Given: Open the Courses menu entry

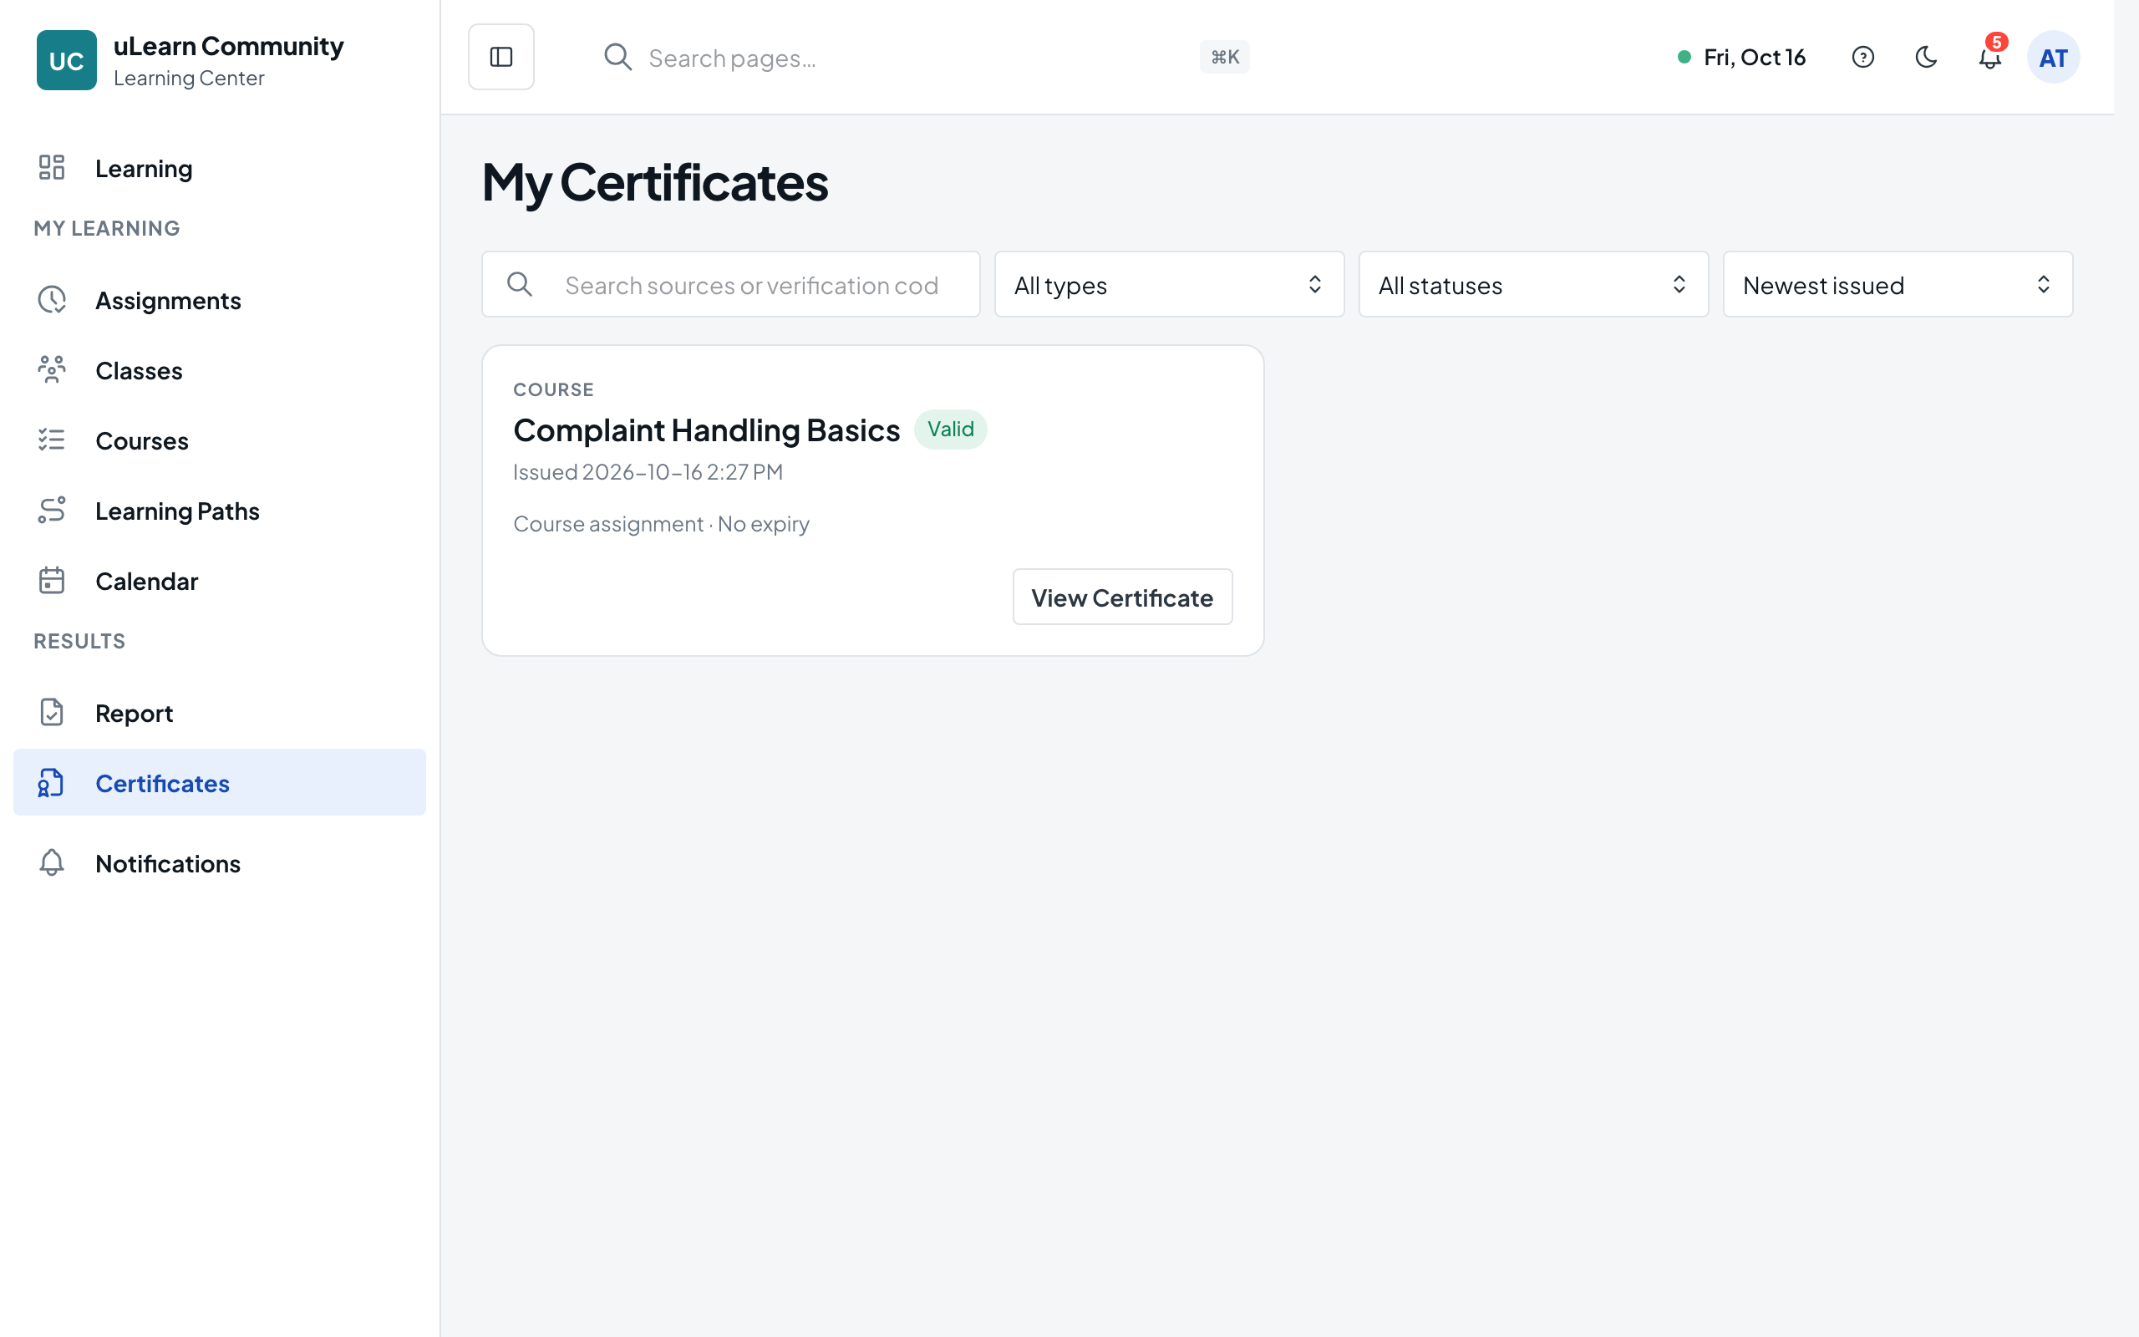Looking at the screenshot, I should [x=219, y=440].
